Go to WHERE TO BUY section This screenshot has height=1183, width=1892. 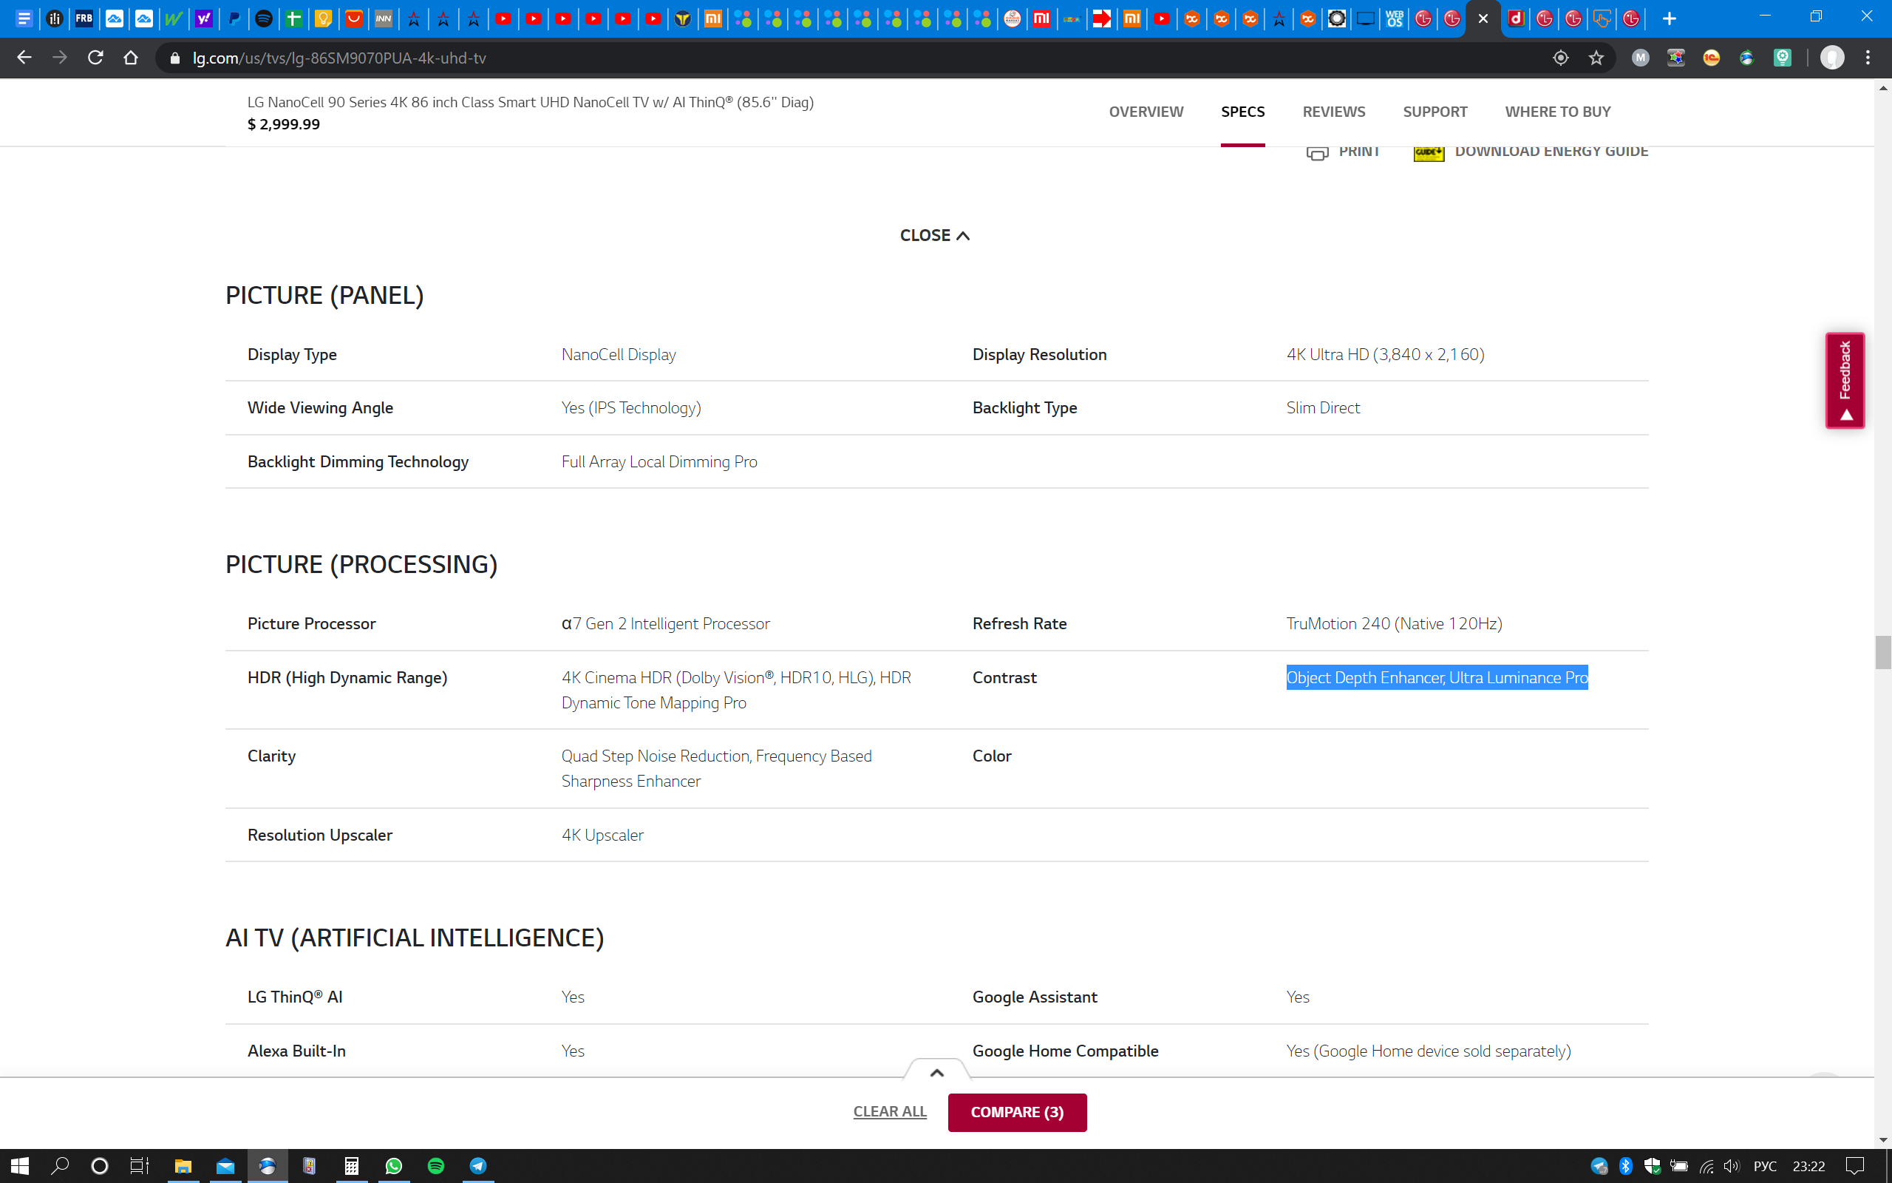point(1557,112)
